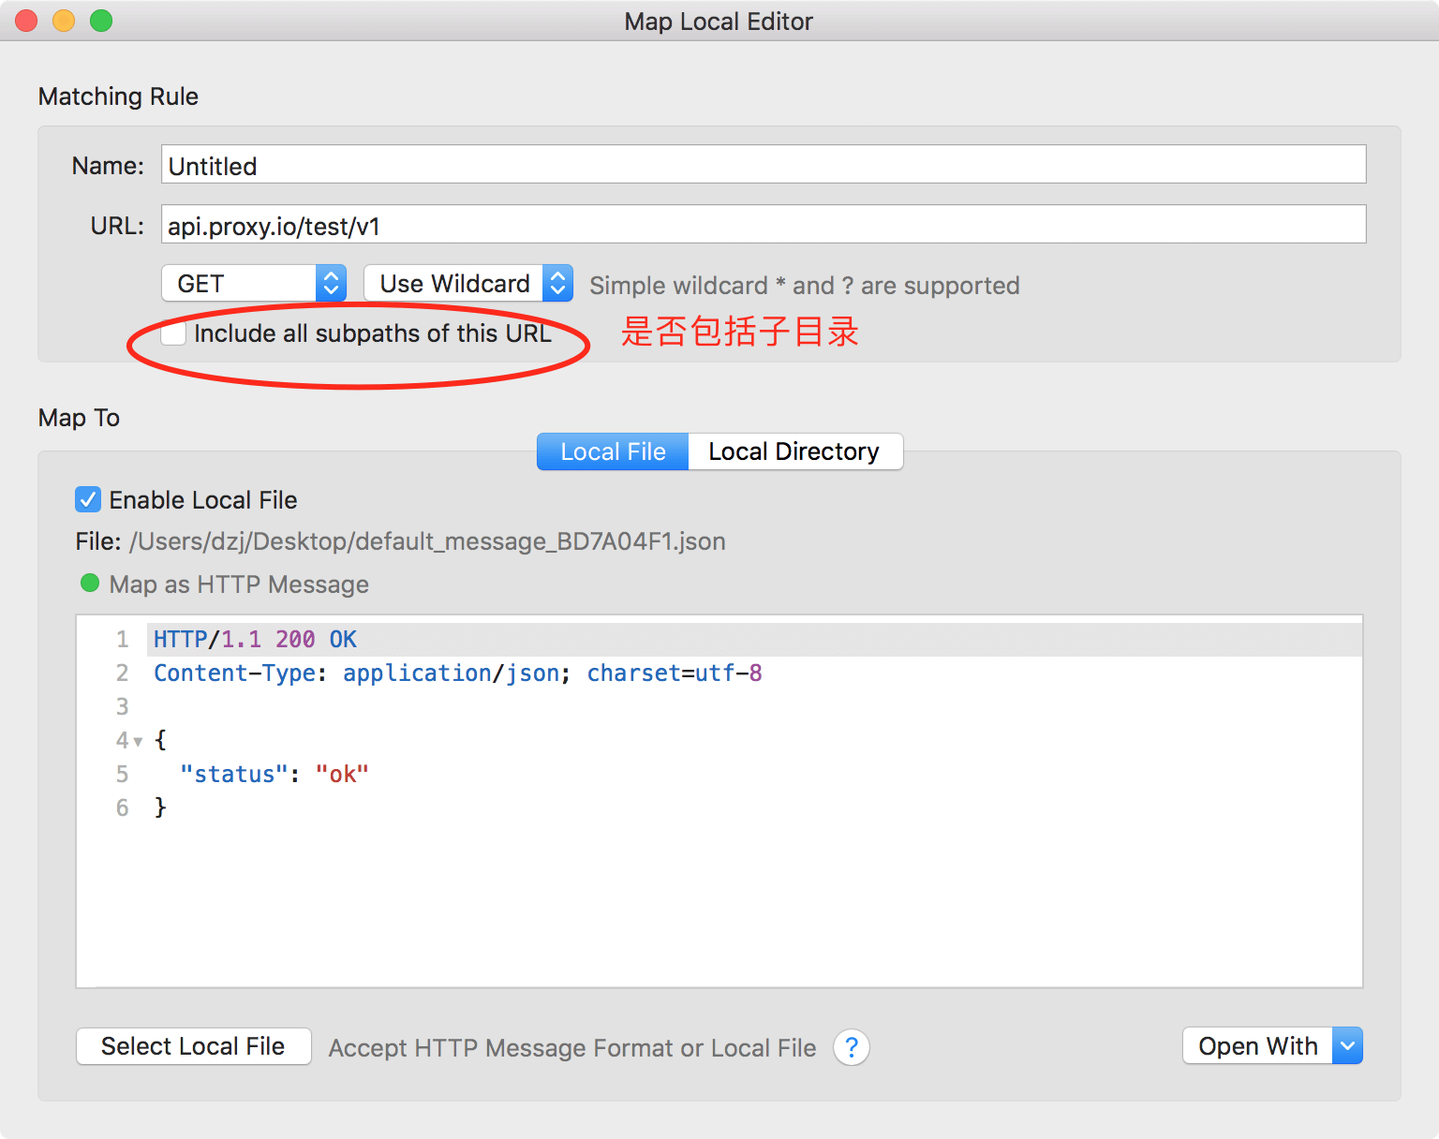1439x1139 pixels.
Task: Click Accept HTTP Message Format or Local File text
Action: [572, 1047]
